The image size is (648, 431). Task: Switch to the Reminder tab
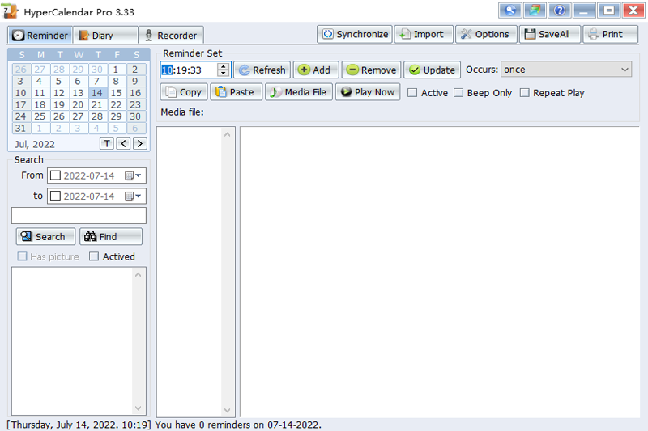click(x=40, y=36)
